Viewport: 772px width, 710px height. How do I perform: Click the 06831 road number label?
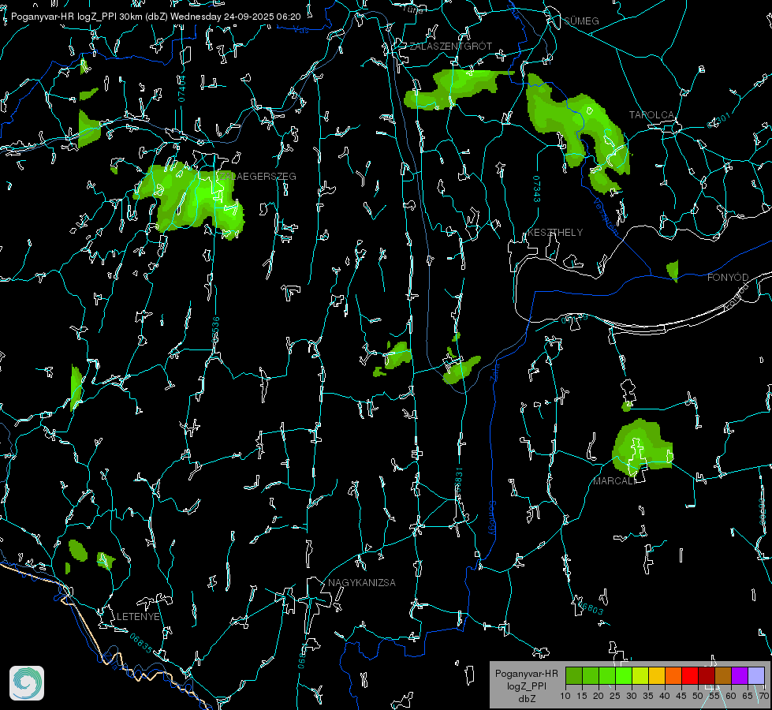[459, 480]
